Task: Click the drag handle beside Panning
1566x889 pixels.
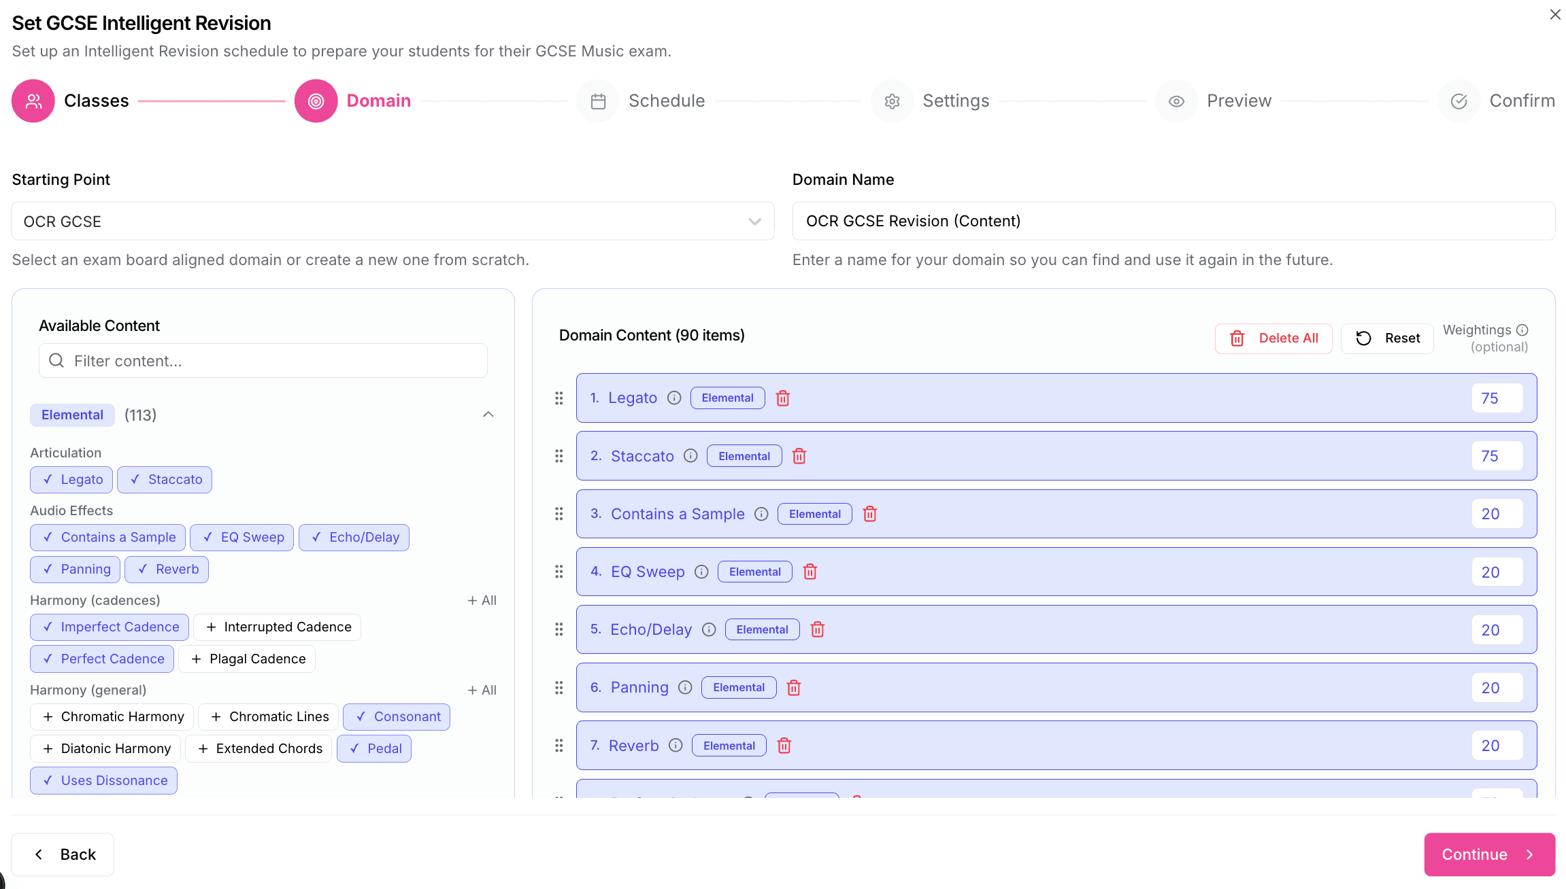Action: [x=559, y=687]
